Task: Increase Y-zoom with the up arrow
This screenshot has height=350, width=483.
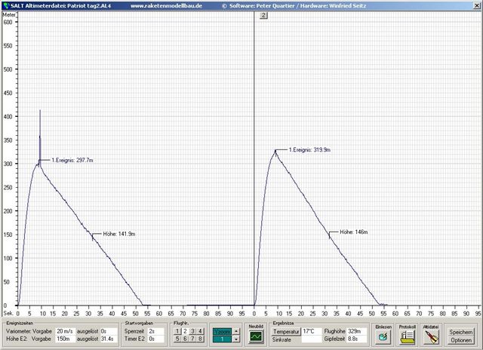Action: coord(236,331)
